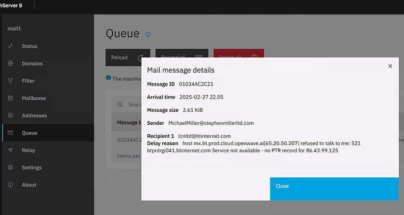
Task: Click the Resend all button behind dialog
Action: [182, 53]
